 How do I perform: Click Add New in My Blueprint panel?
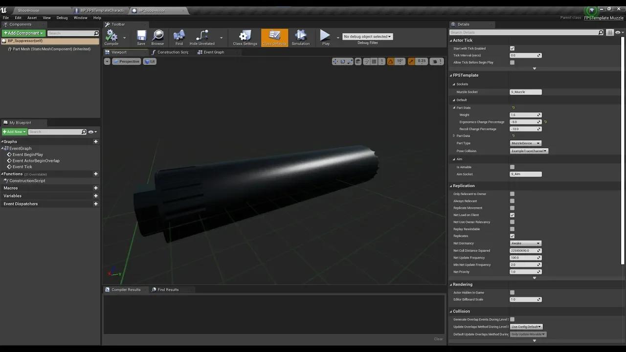pyautogui.click(x=14, y=132)
